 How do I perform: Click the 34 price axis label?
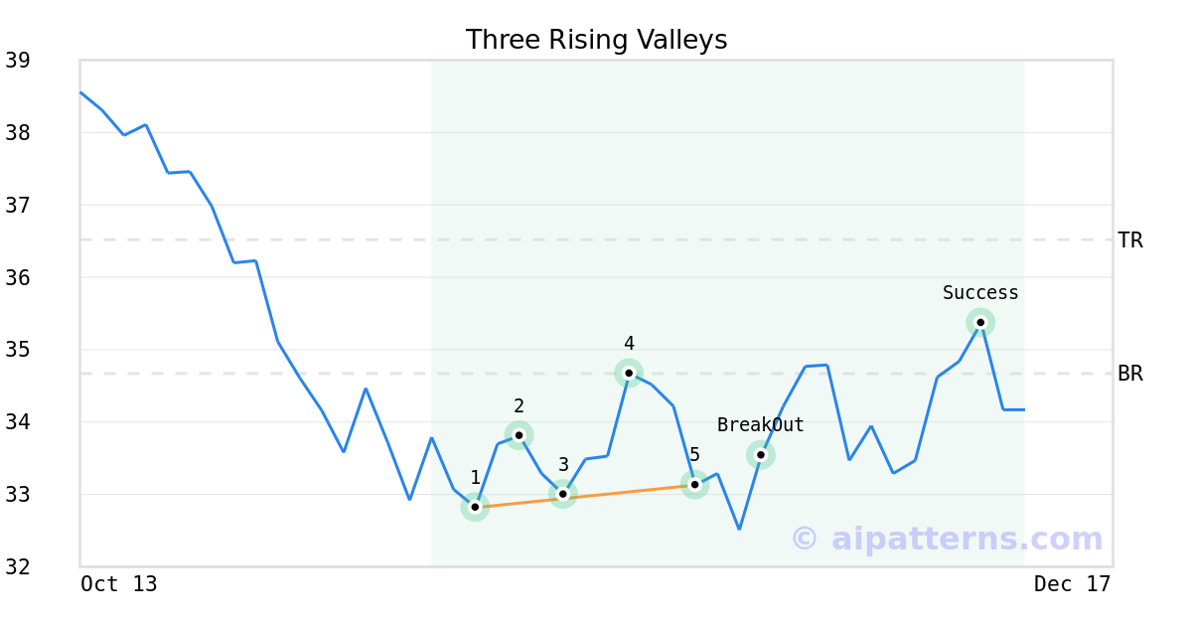point(18,422)
